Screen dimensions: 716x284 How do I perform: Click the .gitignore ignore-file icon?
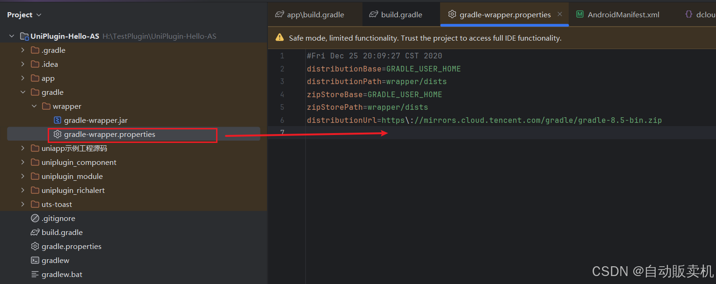[x=35, y=218]
